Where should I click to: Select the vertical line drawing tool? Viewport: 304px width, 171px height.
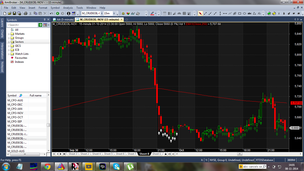point(220,13)
